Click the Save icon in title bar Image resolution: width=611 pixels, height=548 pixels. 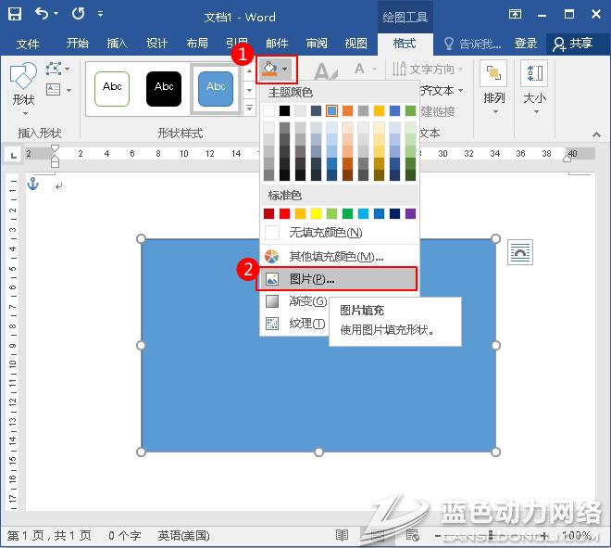[x=16, y=15]
